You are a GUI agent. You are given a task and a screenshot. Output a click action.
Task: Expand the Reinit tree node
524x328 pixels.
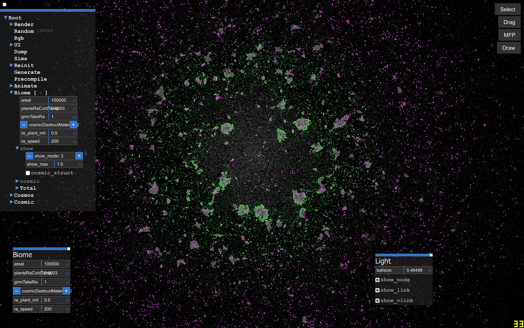11,65
